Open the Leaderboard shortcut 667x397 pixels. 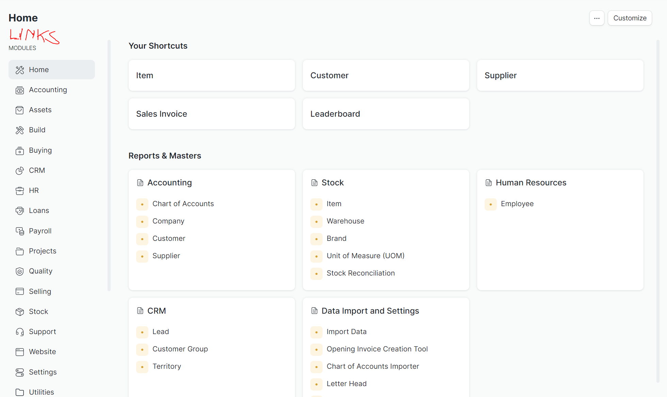point(386,114)
